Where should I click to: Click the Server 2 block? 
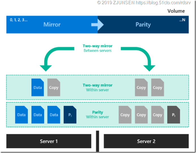(x=146, y=141)
